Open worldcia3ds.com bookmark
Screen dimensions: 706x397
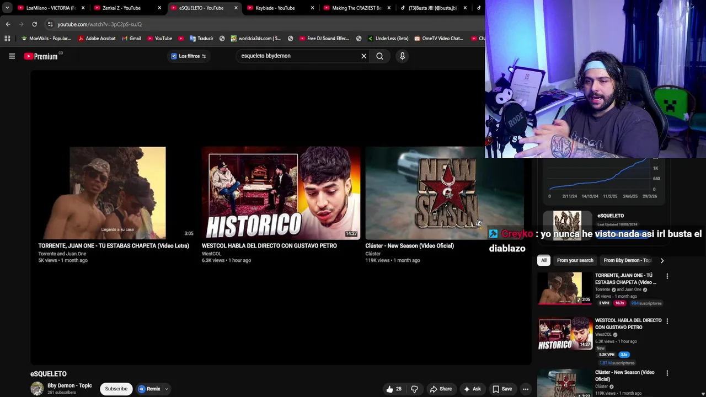coord(256,38)
